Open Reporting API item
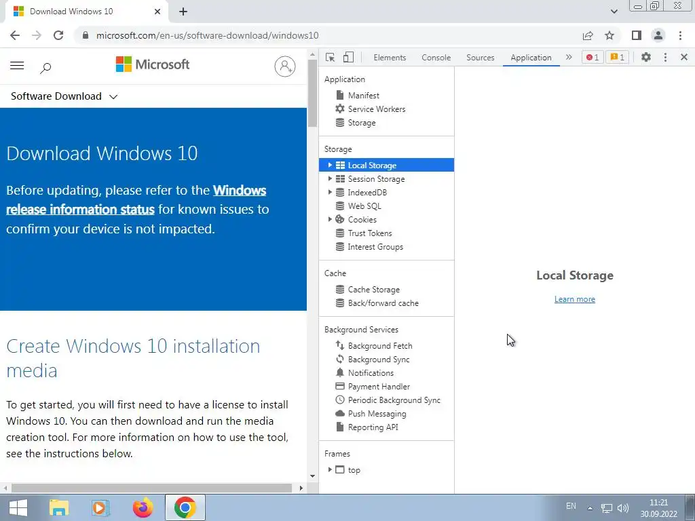Viewport: 695px width, 521px height. coord(373,427)
